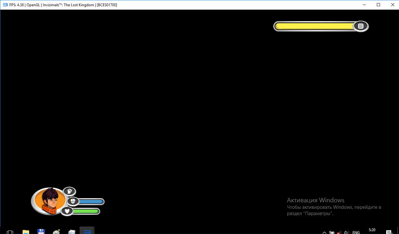Click the shield defense icon
Screen dimensions: 399x234
tap(73, 201)
